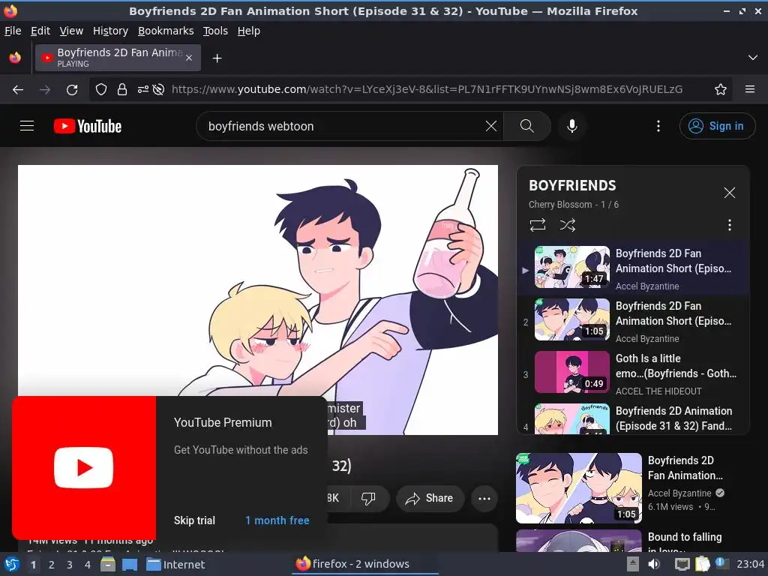This screenshot has width=768, height=576.
Task: Play the second playlist video, 1:05
Action: (x=572, y=319)
